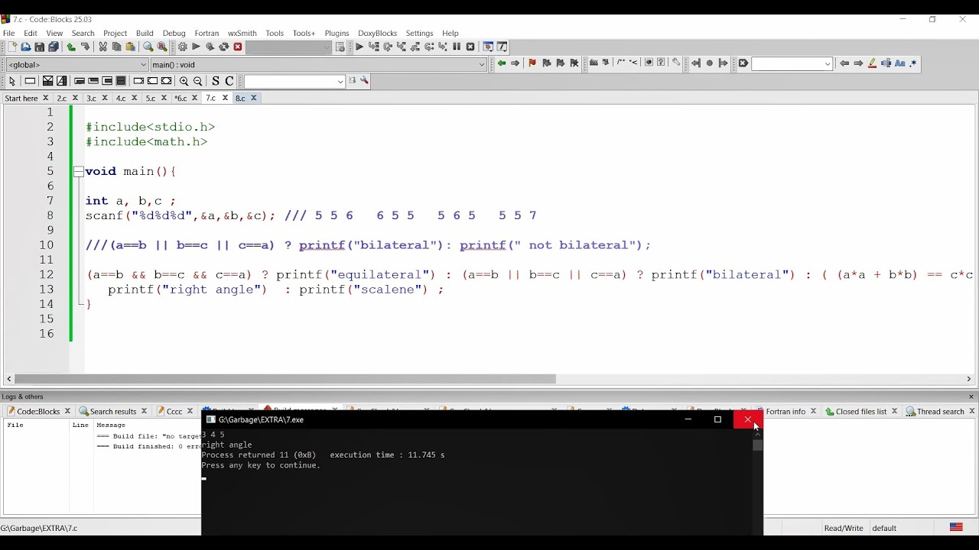This screenshot has width=979, height=550.
Task: Create a new file from toolbar
Action: click(x=11, y=47)
